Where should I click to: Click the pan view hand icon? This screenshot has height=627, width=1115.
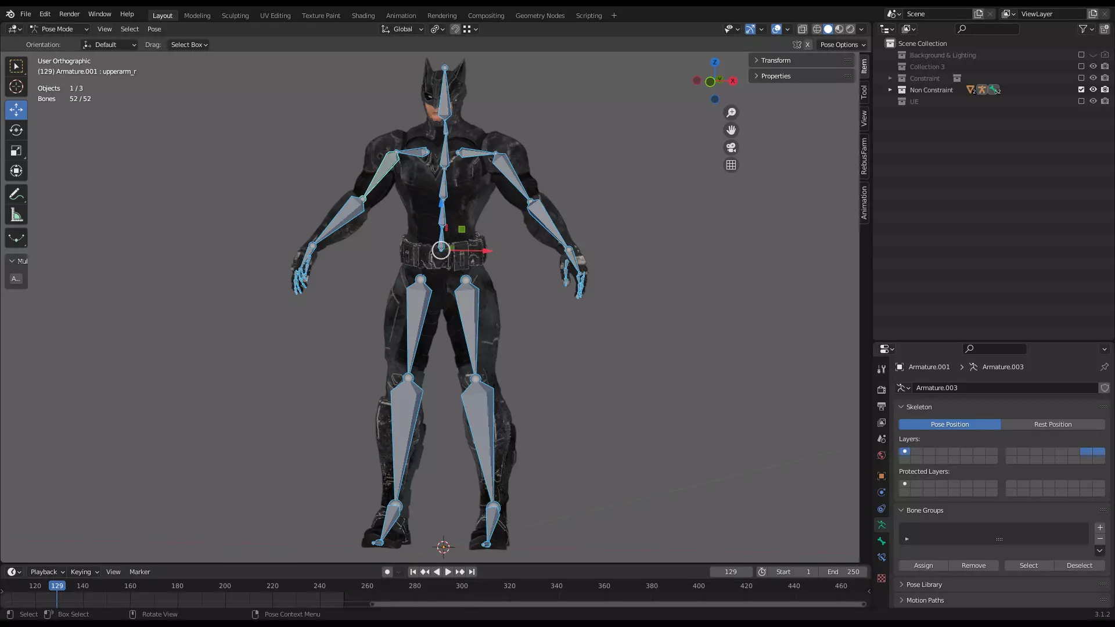click(x=731, y=130)
